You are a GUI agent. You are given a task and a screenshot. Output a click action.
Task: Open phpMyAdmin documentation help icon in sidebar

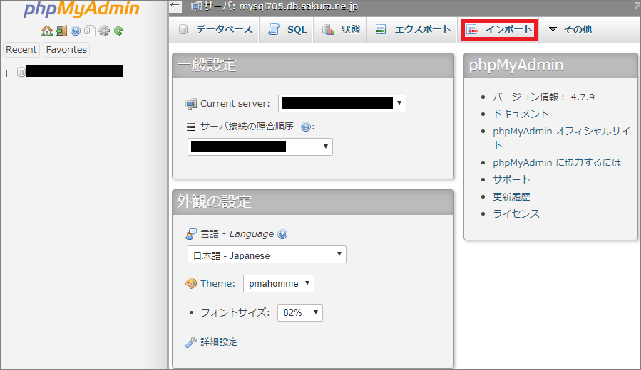(x=76, y=31)
